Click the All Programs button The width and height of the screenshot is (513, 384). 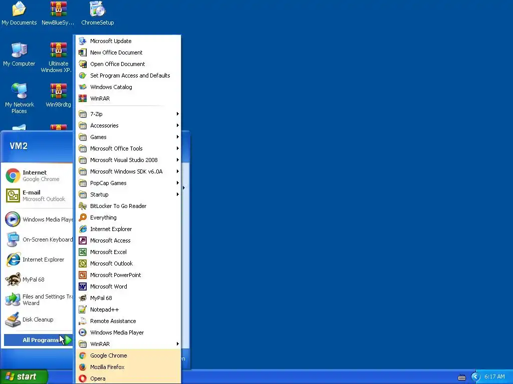(38, 340)
